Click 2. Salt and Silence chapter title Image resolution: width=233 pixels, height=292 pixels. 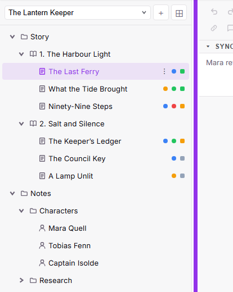click(x=72, y=124)
